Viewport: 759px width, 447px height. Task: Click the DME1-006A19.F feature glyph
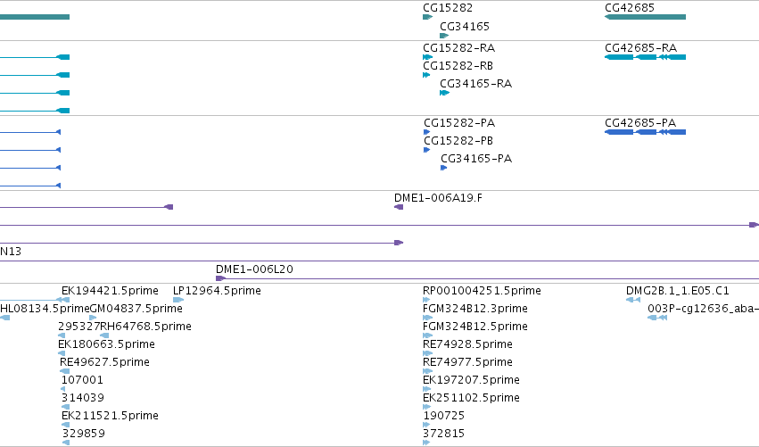(x=399, y=207)
